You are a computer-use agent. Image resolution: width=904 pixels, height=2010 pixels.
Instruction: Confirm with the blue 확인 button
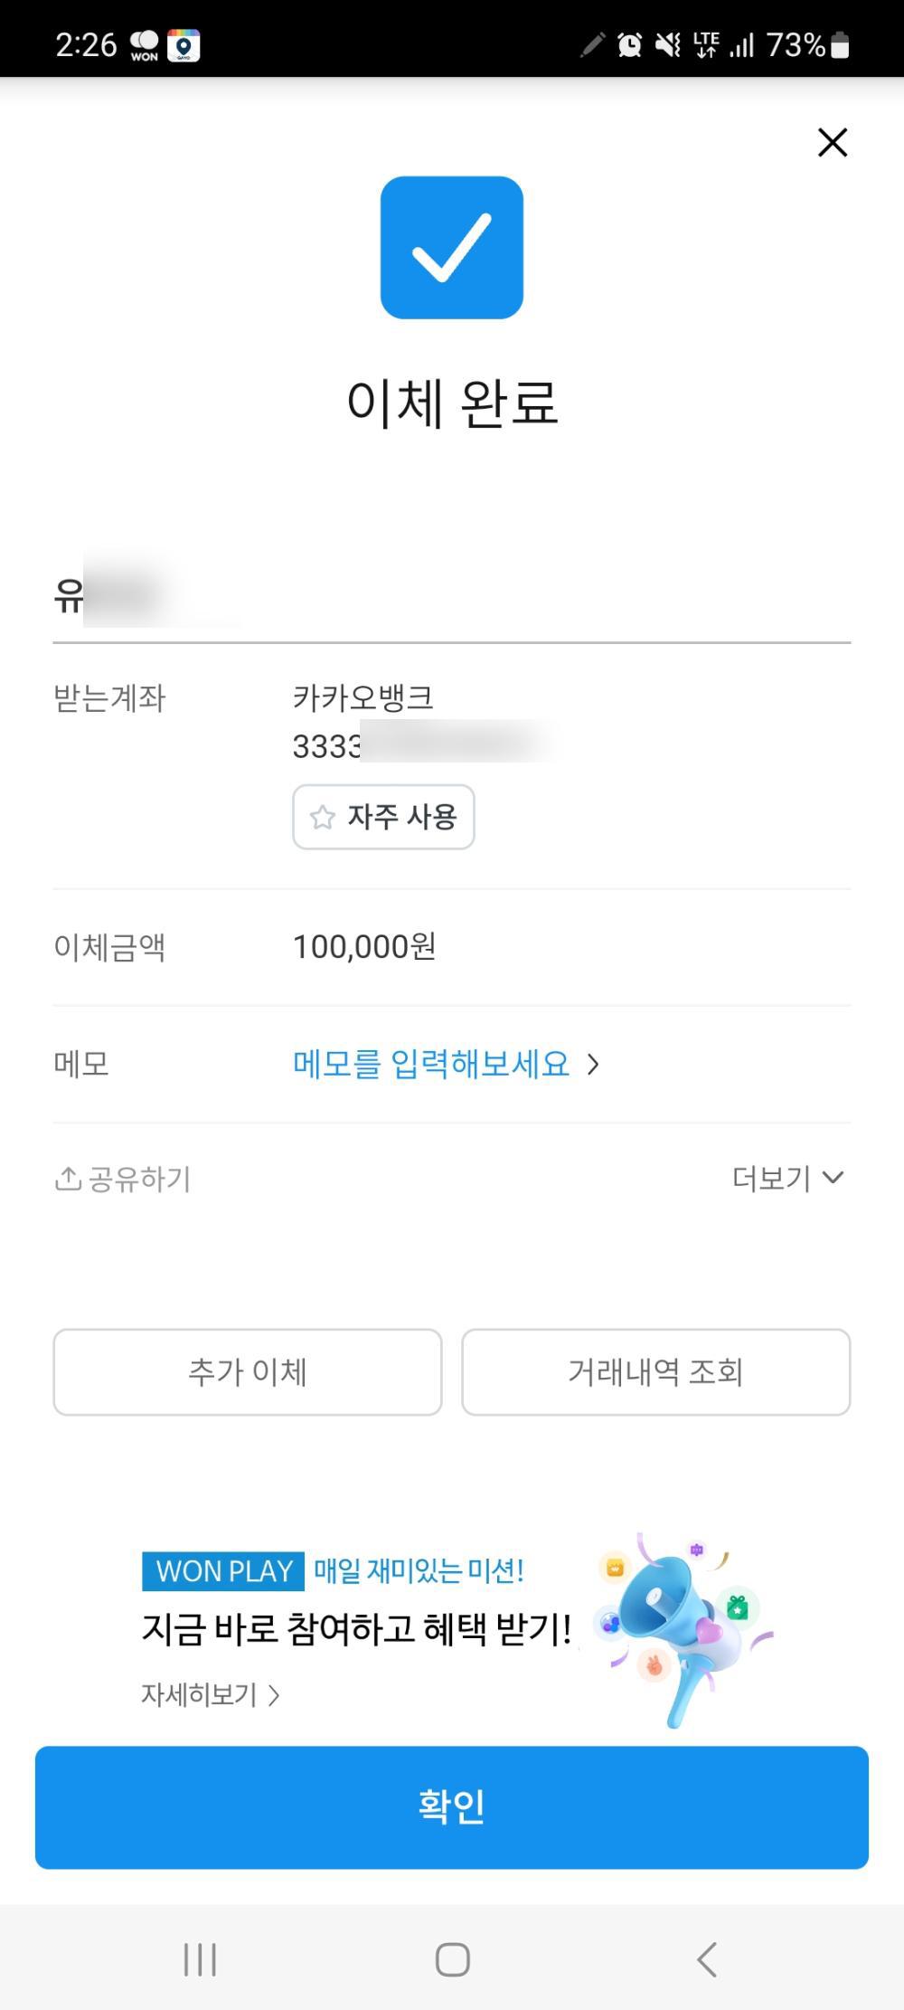click(451, 1807)
